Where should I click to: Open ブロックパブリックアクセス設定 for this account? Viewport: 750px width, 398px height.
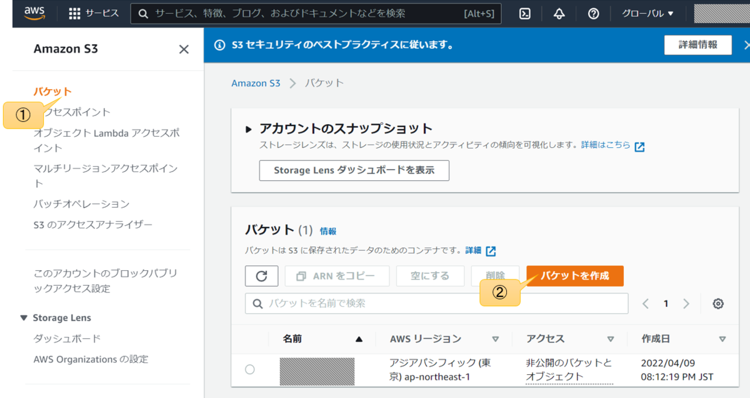coord(105,281)
